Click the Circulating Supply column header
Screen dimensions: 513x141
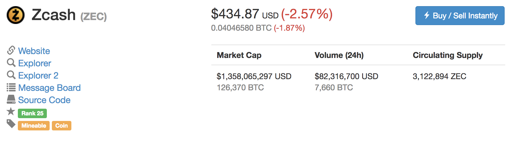coord(447,55)
